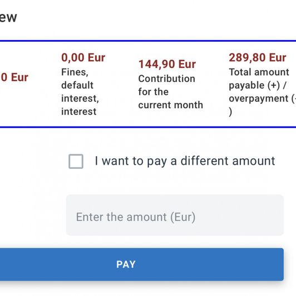Select the 0,00 Eur fines amount
The image size is (296, 296).
83,57
